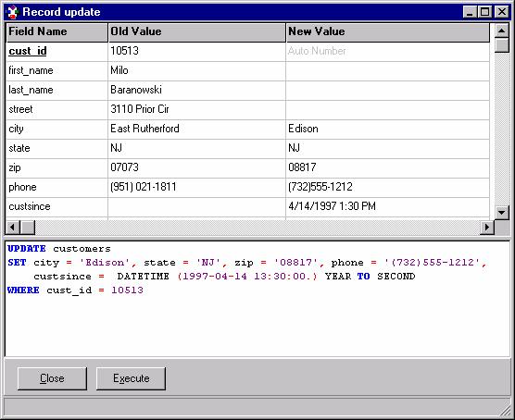The image size is (515, 420).
Task: Select the Field Name column header
Action: click(x=57, y=32)
